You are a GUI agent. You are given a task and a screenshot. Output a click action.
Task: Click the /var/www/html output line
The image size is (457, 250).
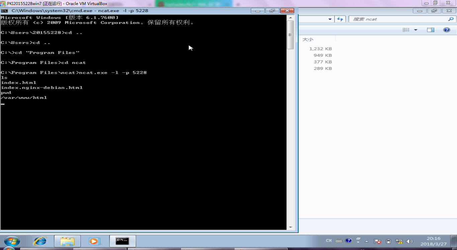24,98
